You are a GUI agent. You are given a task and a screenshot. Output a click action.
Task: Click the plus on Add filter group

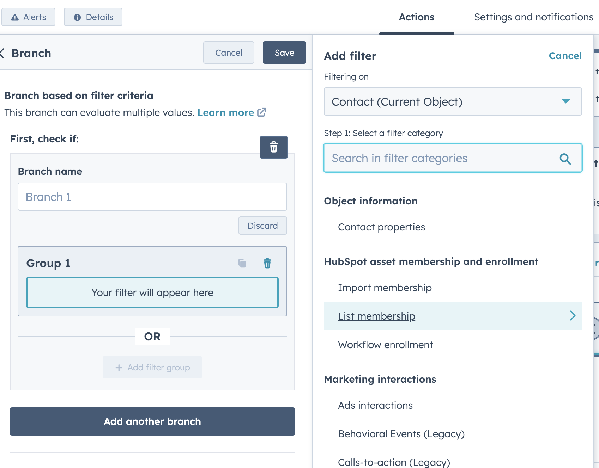[x=119, y=367]
